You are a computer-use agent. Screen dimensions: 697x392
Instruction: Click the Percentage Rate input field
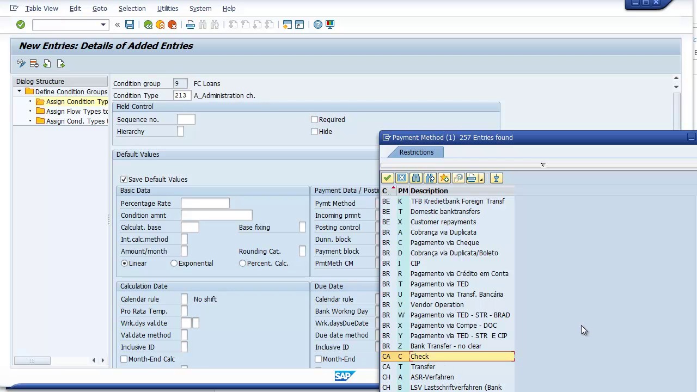(x=205, y=203)
